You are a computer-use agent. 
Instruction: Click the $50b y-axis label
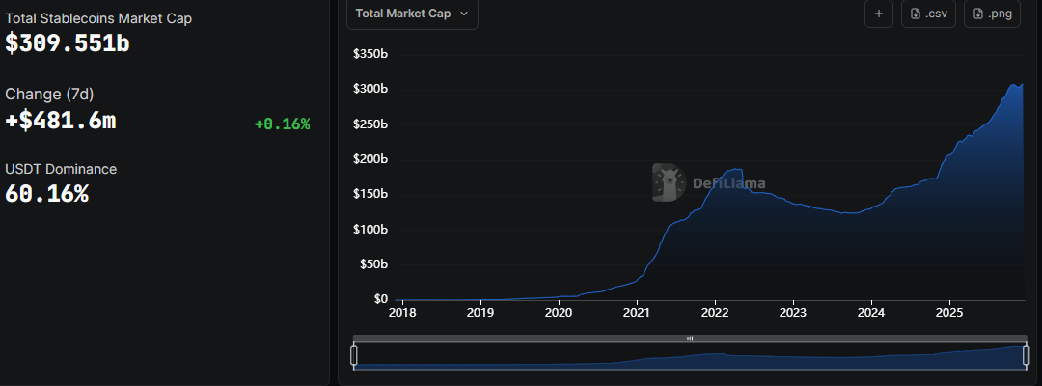[373, 264]
